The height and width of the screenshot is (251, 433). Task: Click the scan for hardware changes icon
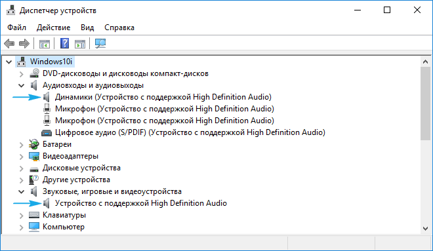[100, 43]
